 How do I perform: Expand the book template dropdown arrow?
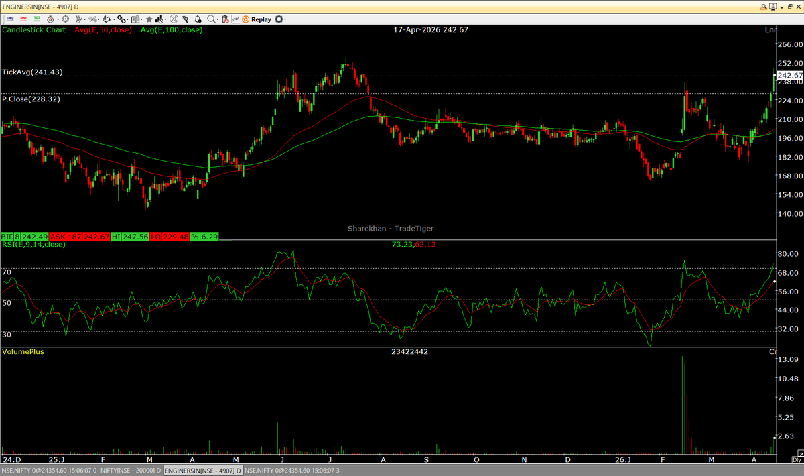141,19
